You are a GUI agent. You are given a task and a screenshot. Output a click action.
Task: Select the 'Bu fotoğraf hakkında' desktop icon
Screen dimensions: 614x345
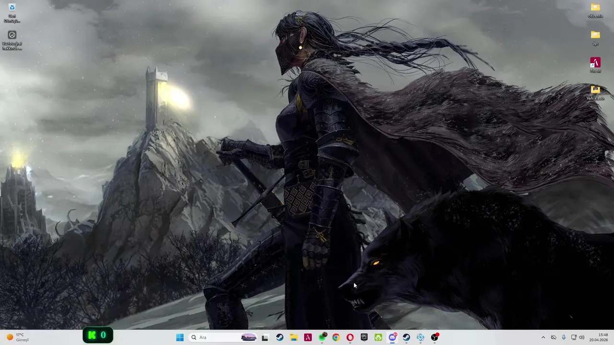click(x=12, y=41)
